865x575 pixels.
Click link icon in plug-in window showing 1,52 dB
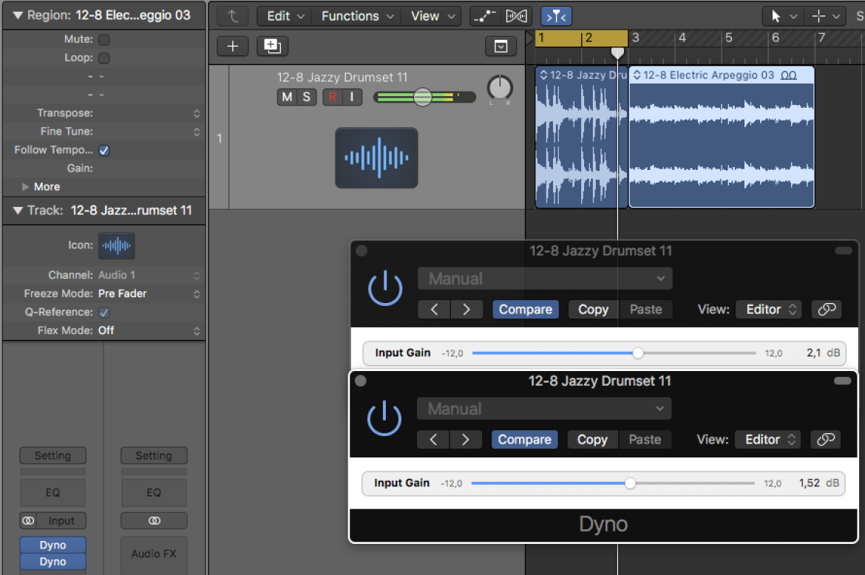825,440
